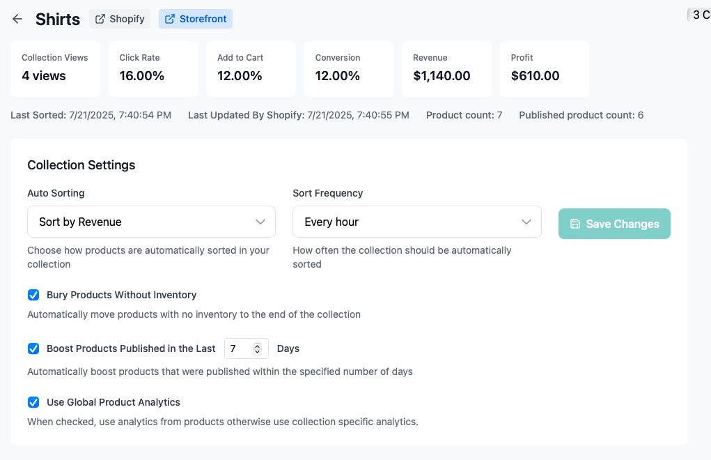Click the Revenue stat card
Viewport: 711px width, 460px height.
(x=446, y=68)
